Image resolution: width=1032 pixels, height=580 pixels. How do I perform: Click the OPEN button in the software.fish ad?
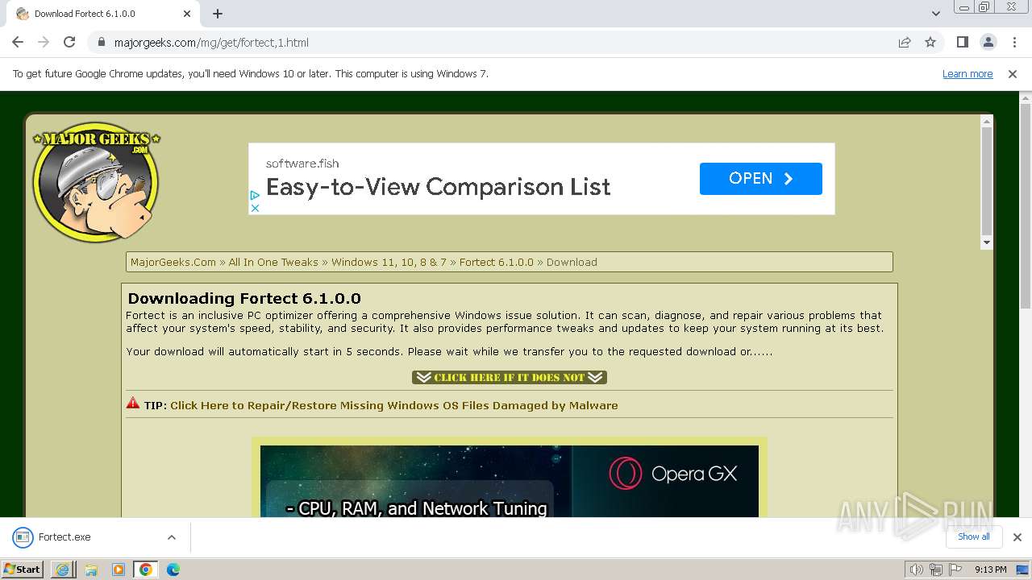(x=760, y=179)
